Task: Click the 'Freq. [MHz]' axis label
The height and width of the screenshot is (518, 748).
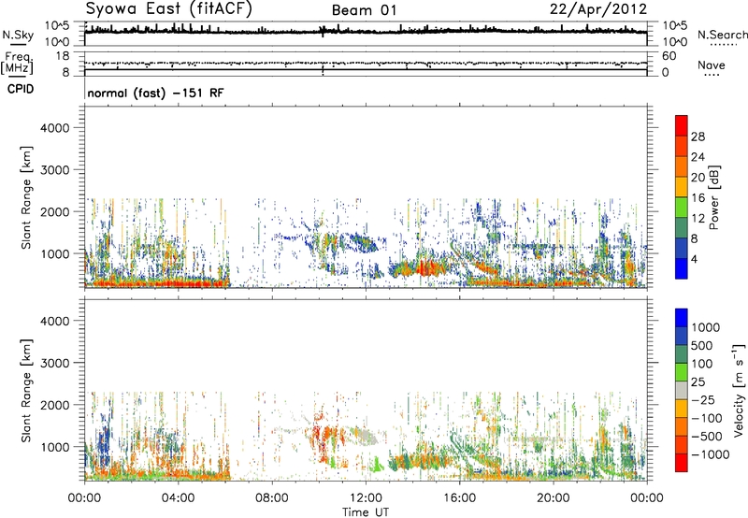Action: coord(17,63)
